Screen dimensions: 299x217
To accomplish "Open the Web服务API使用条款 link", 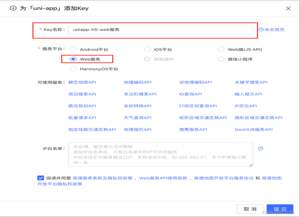I will [x=163, y=178].
